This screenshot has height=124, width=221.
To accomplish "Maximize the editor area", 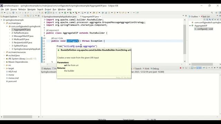I will (186, 16).
